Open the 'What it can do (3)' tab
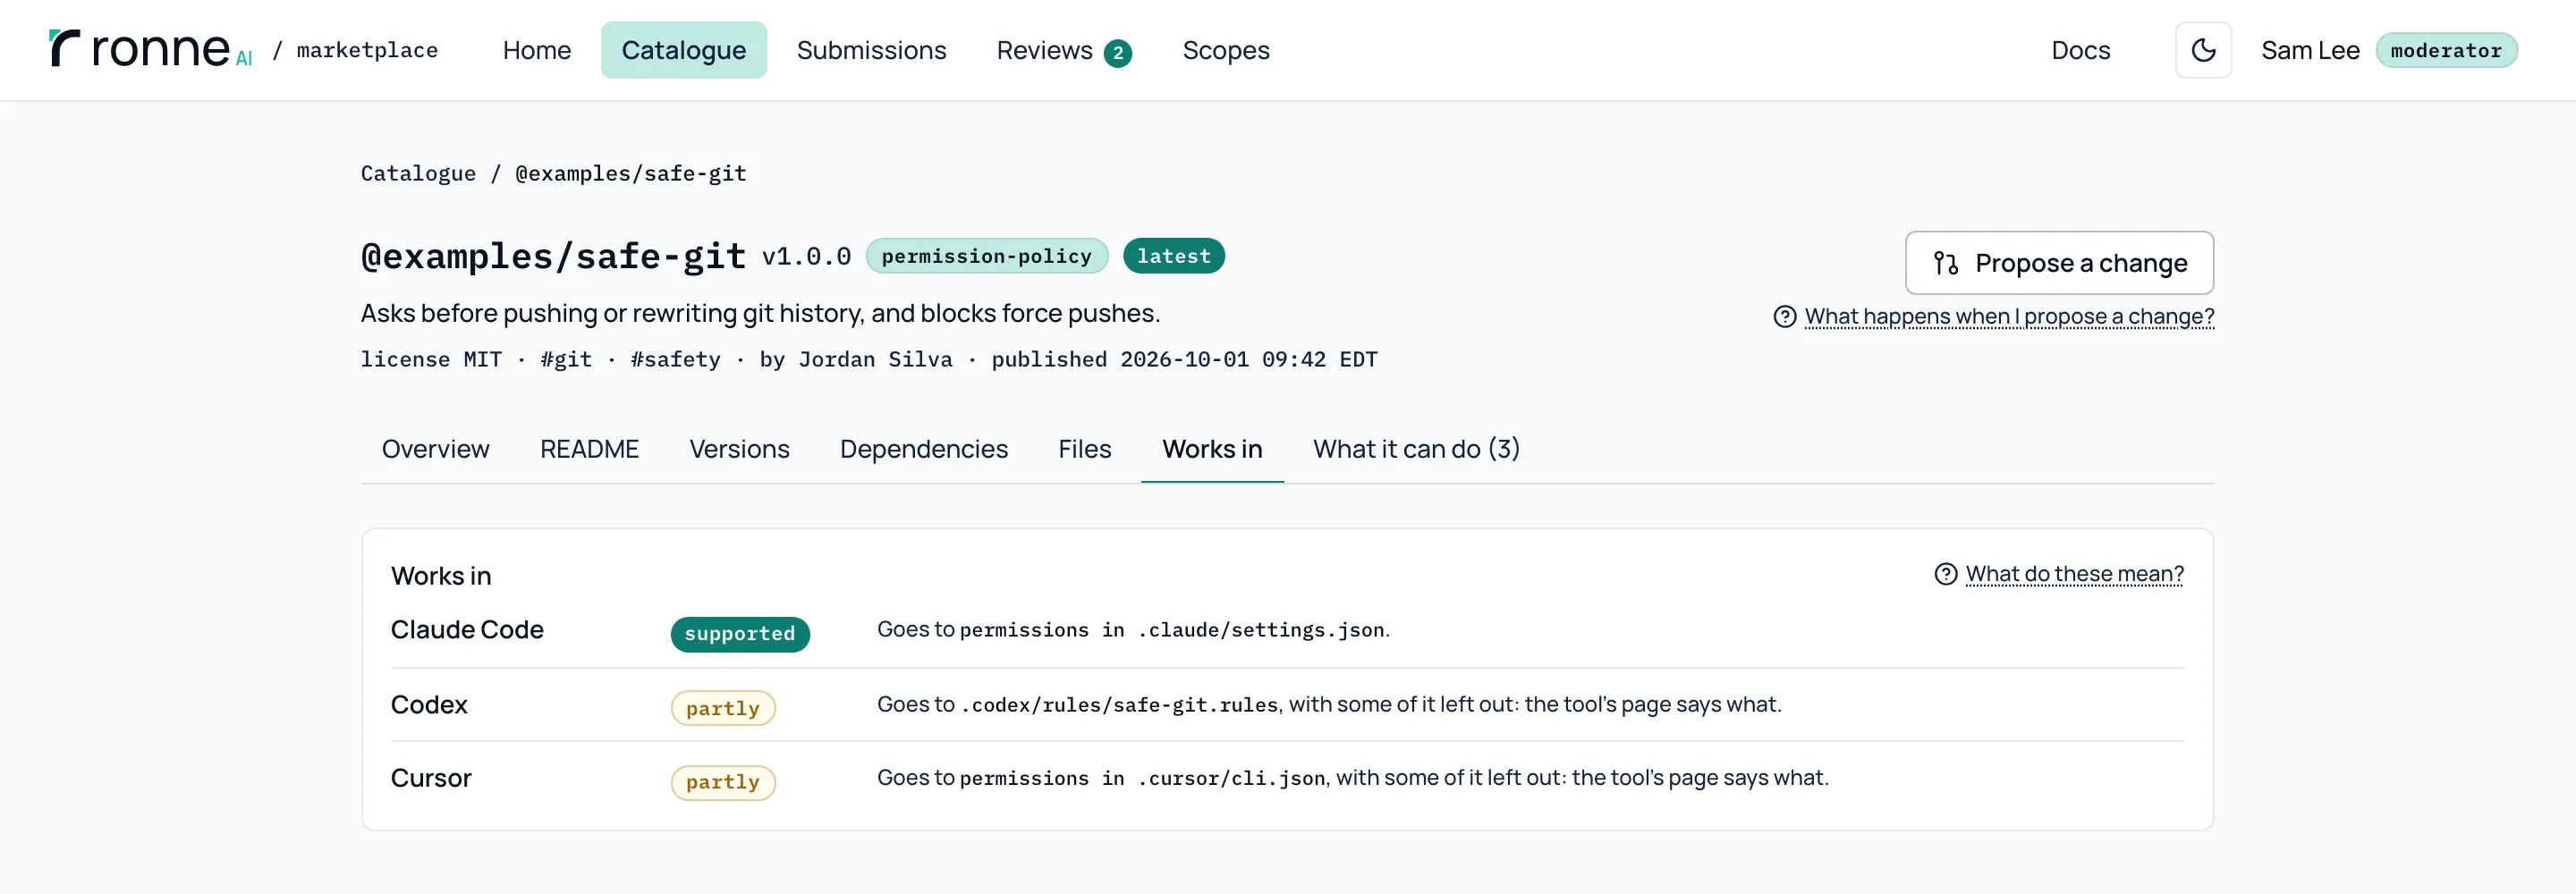This screenshot has height=894, width=2576. [1416, 449]
